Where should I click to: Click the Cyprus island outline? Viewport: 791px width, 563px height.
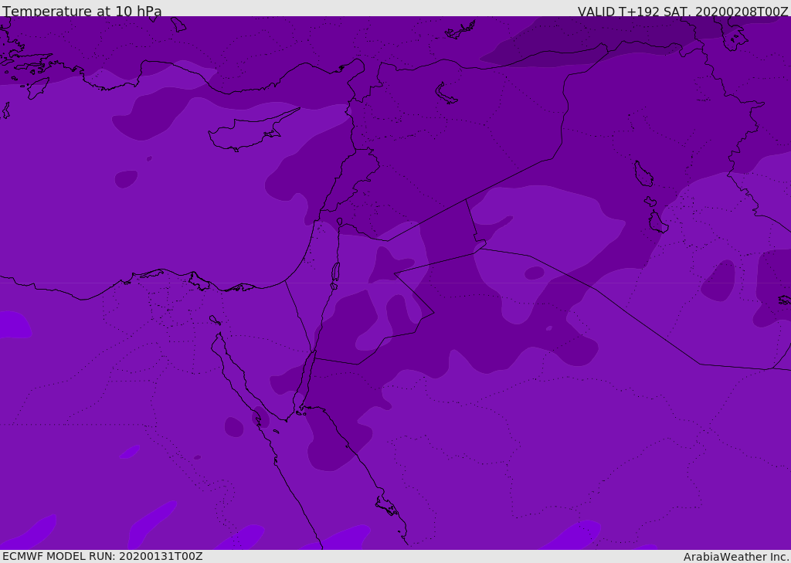pyautogui.click(x=254, y=129)
